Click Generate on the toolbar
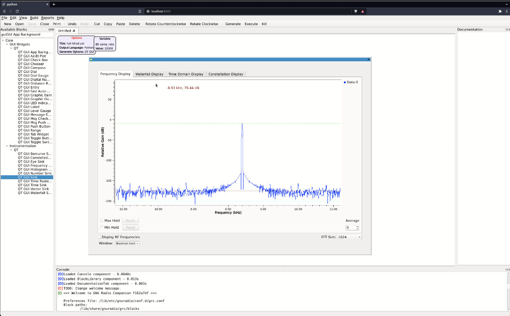The image size is (510, 316). [x=233, y=24]
